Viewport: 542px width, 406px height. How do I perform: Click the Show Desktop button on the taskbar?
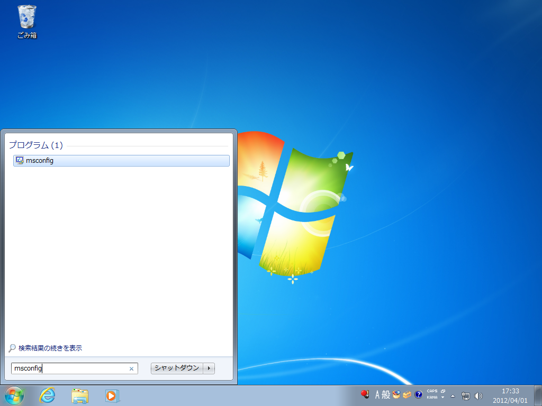tap(538, 395)
